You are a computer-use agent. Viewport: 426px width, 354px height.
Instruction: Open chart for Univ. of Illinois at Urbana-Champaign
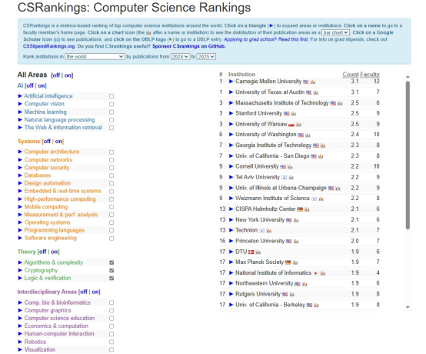338,188
